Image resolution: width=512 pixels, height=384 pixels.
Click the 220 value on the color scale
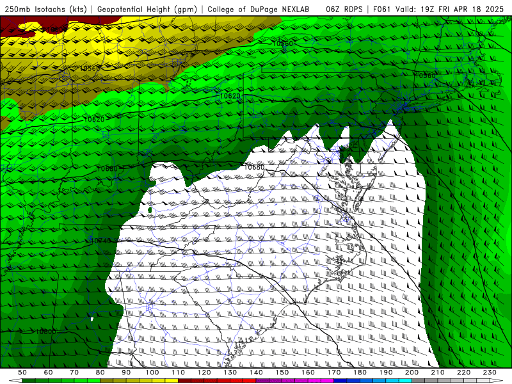[464, 372]
